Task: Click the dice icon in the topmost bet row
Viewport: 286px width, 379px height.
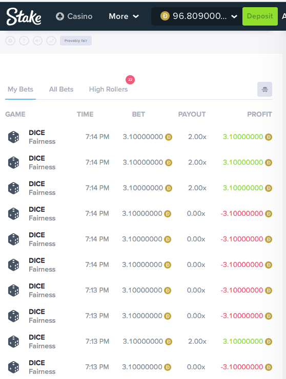Action: (13, 137)
